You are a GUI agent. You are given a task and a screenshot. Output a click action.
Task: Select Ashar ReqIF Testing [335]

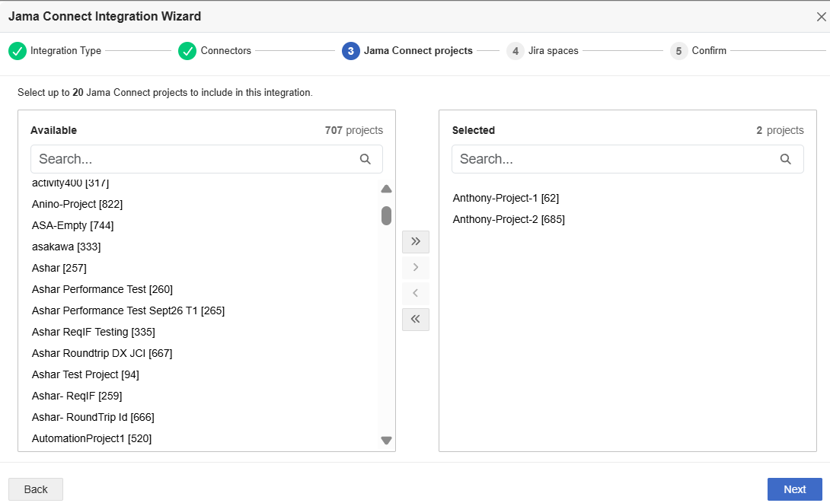[94, 332]
